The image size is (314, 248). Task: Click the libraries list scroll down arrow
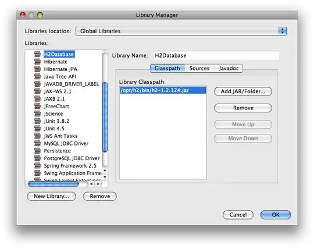click(x=105, y=177)
